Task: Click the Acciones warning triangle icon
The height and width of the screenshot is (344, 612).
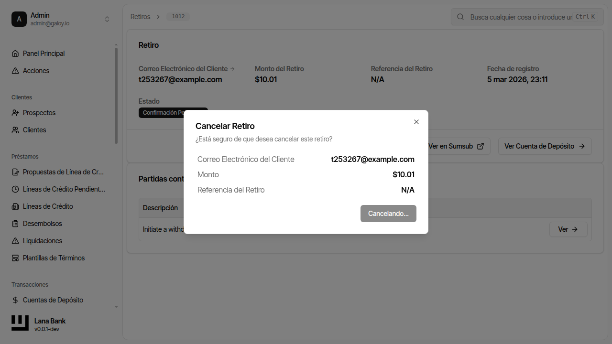Action: coord(15,70)
